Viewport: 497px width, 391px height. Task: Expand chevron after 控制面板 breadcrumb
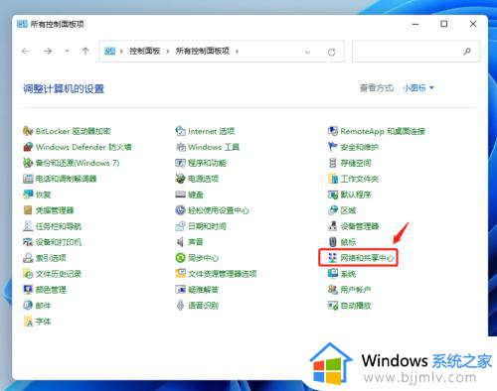click(168, 52)
